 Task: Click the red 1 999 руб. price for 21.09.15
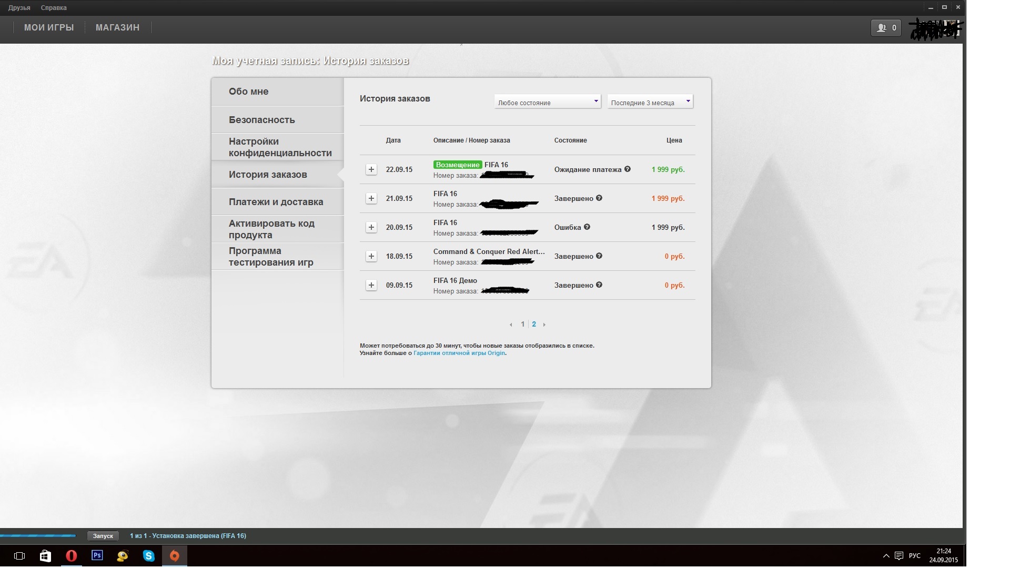(668, 198)
